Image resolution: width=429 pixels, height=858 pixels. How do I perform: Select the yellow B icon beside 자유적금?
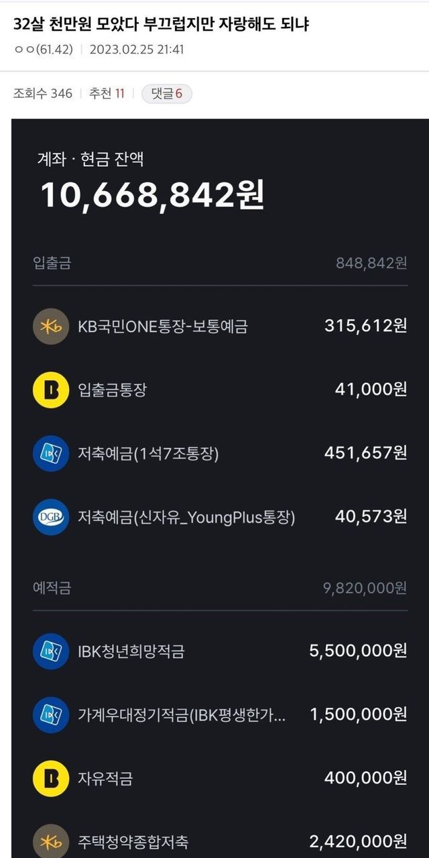point(51,778)
